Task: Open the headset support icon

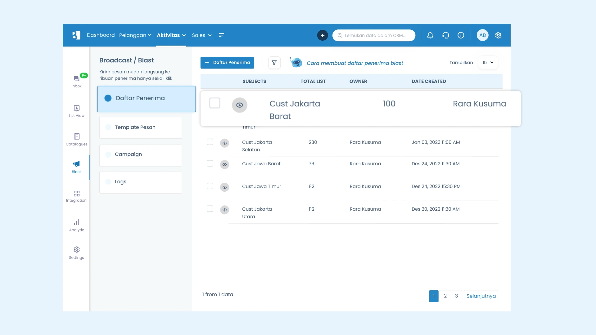Action: click(445, 35)
